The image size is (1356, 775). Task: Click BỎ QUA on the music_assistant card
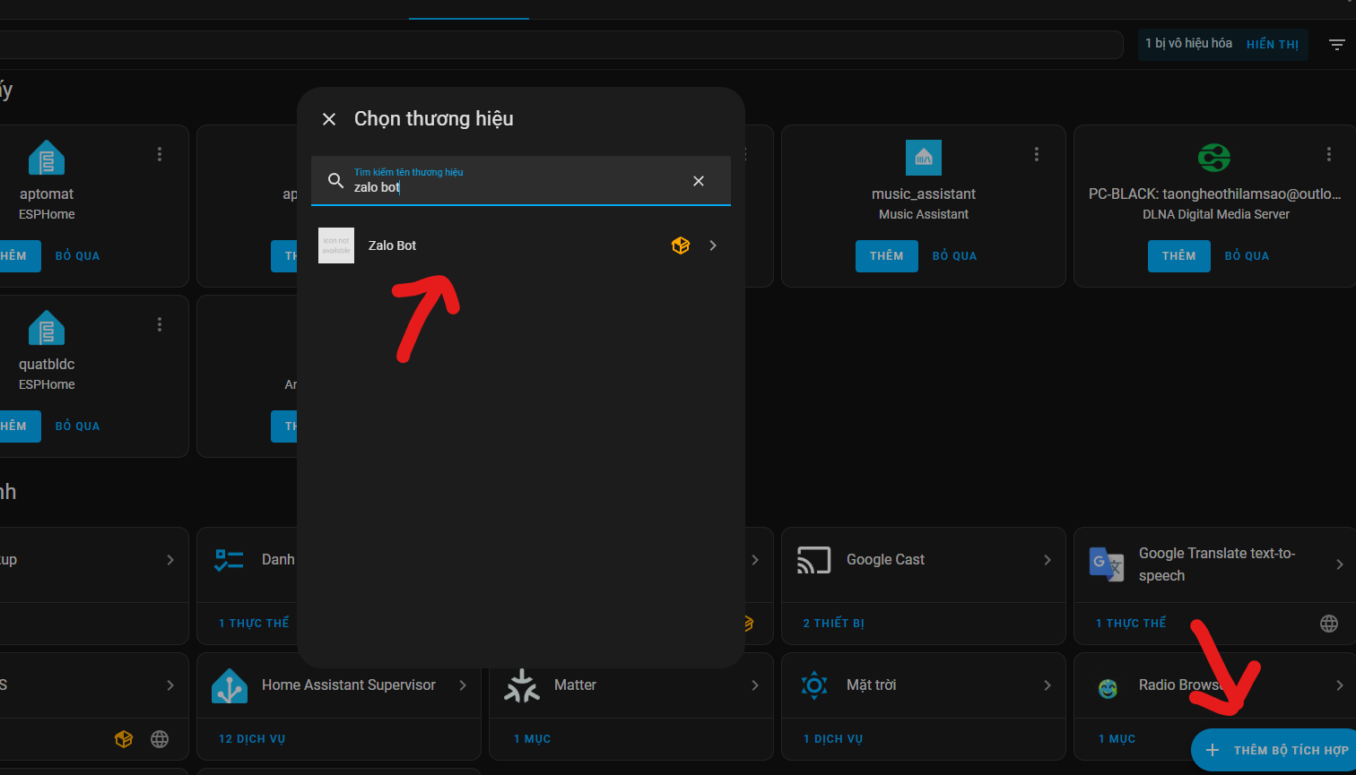(x=955, y=256)
